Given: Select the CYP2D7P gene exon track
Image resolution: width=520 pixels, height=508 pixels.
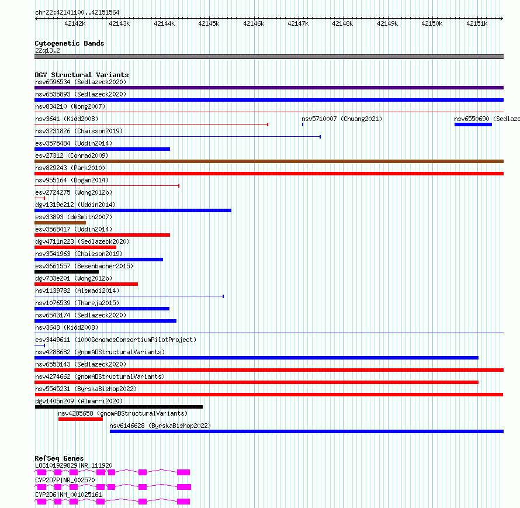Looking at the screenshot, I should pos(113,487).
